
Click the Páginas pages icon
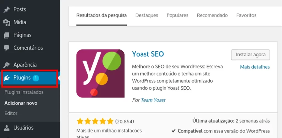7,35
